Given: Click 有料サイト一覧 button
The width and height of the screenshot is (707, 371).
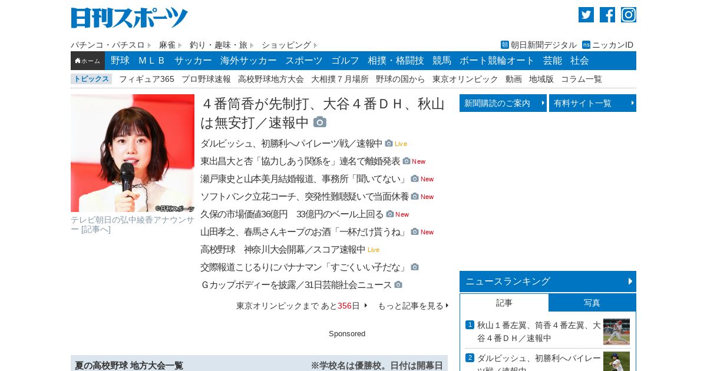Looking at the screenshot, I should (x=593, y=103).
